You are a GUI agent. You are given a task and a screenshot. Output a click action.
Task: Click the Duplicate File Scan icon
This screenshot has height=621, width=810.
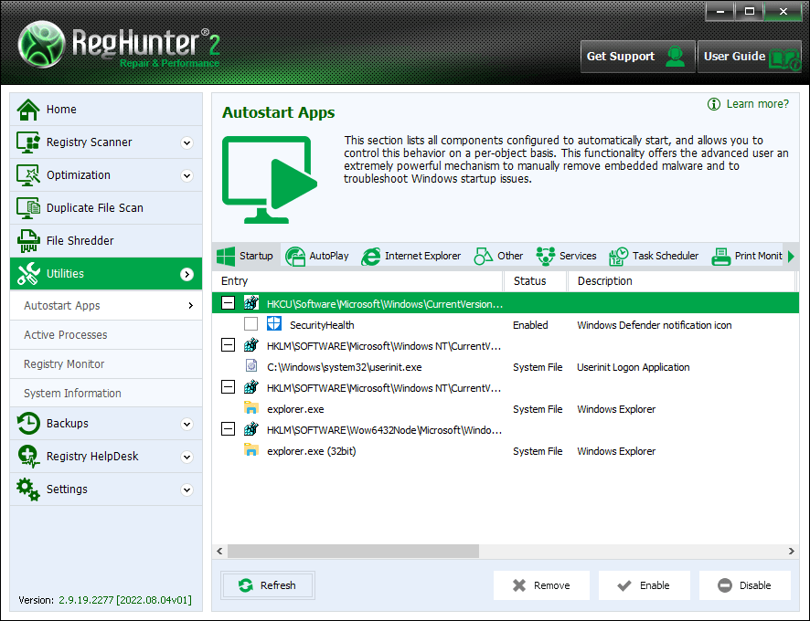pos(28,207)
